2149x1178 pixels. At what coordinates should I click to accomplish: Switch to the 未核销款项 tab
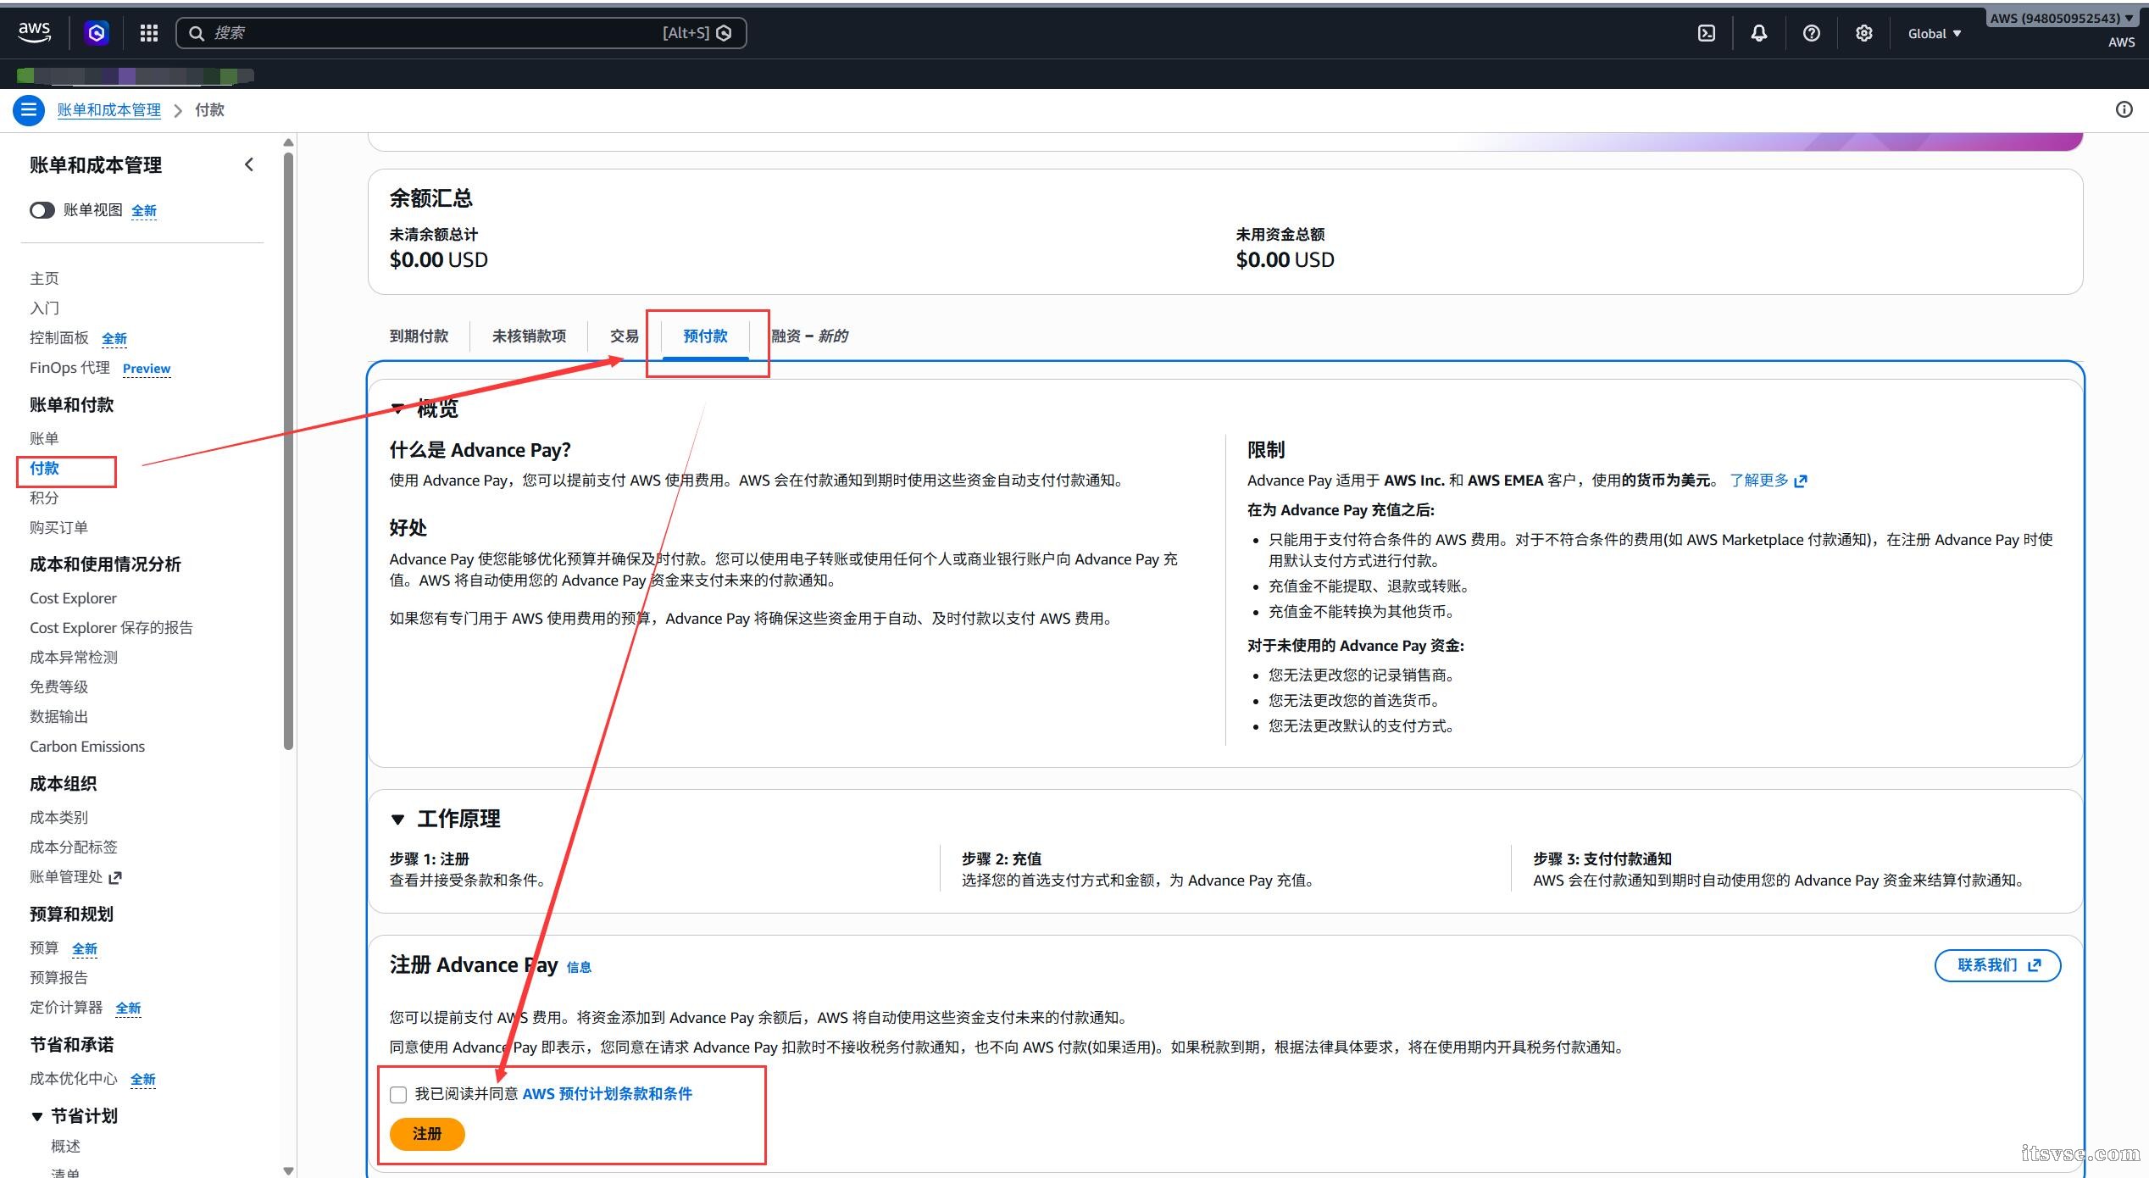click(x=529, y=336)
